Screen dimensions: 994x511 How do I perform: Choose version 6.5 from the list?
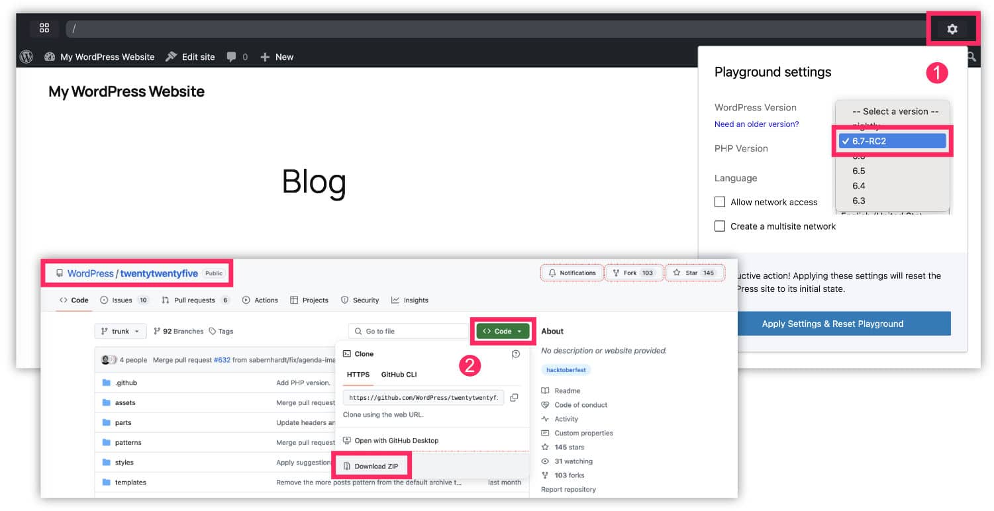point(859,171)
